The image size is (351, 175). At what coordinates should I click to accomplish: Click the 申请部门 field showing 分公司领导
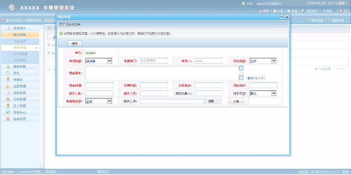154,61
